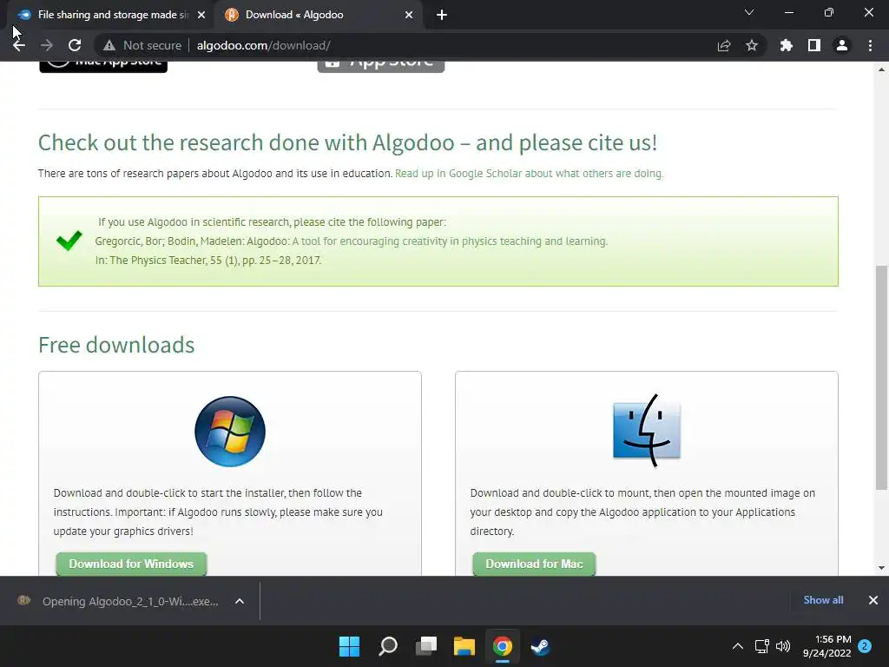
Task: Switch to the File sharing and storage tab
Action: point(111,15)
